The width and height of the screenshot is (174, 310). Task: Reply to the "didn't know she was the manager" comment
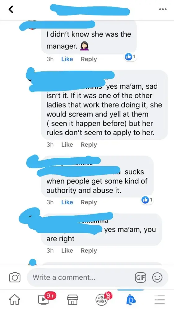click(89, 59)
